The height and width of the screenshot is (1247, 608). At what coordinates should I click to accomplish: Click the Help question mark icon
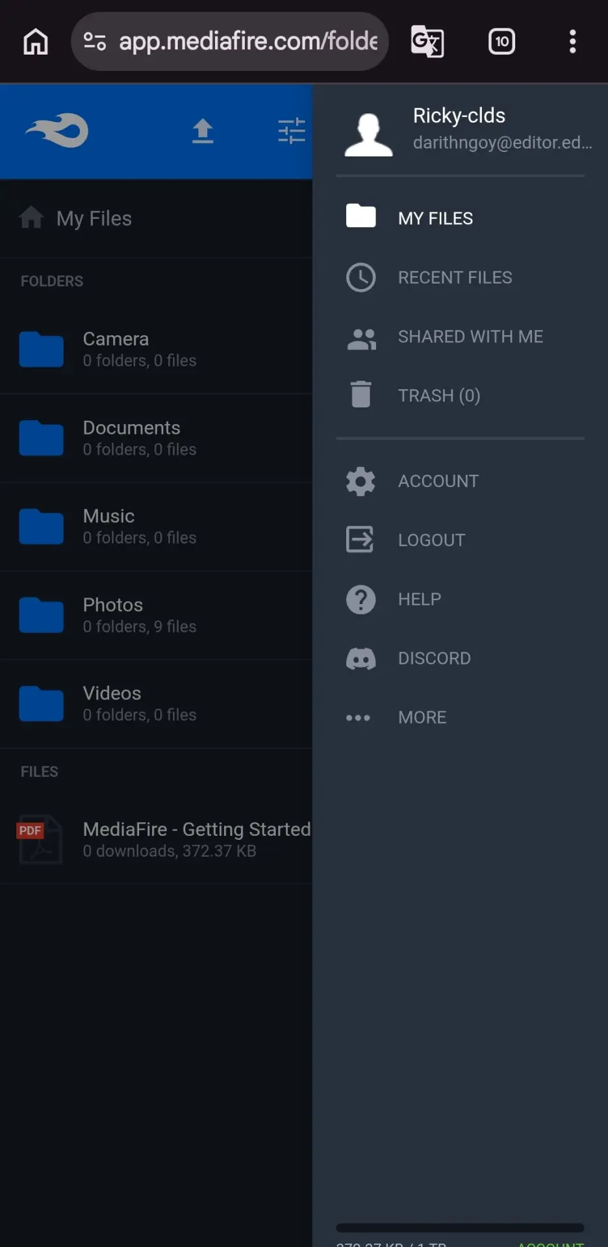click(x=361, y=599)
